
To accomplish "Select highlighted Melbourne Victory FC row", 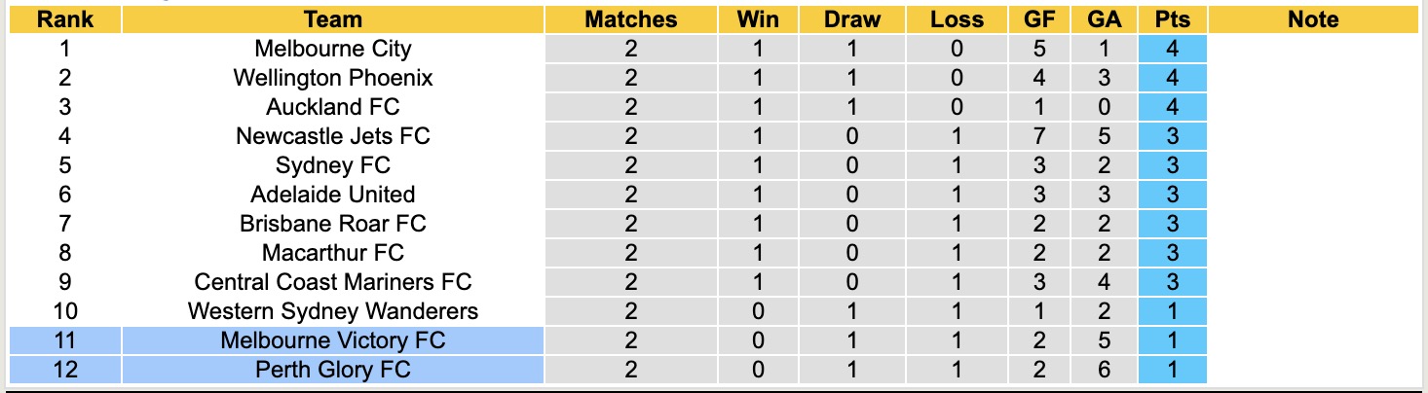I will point(332,340).
